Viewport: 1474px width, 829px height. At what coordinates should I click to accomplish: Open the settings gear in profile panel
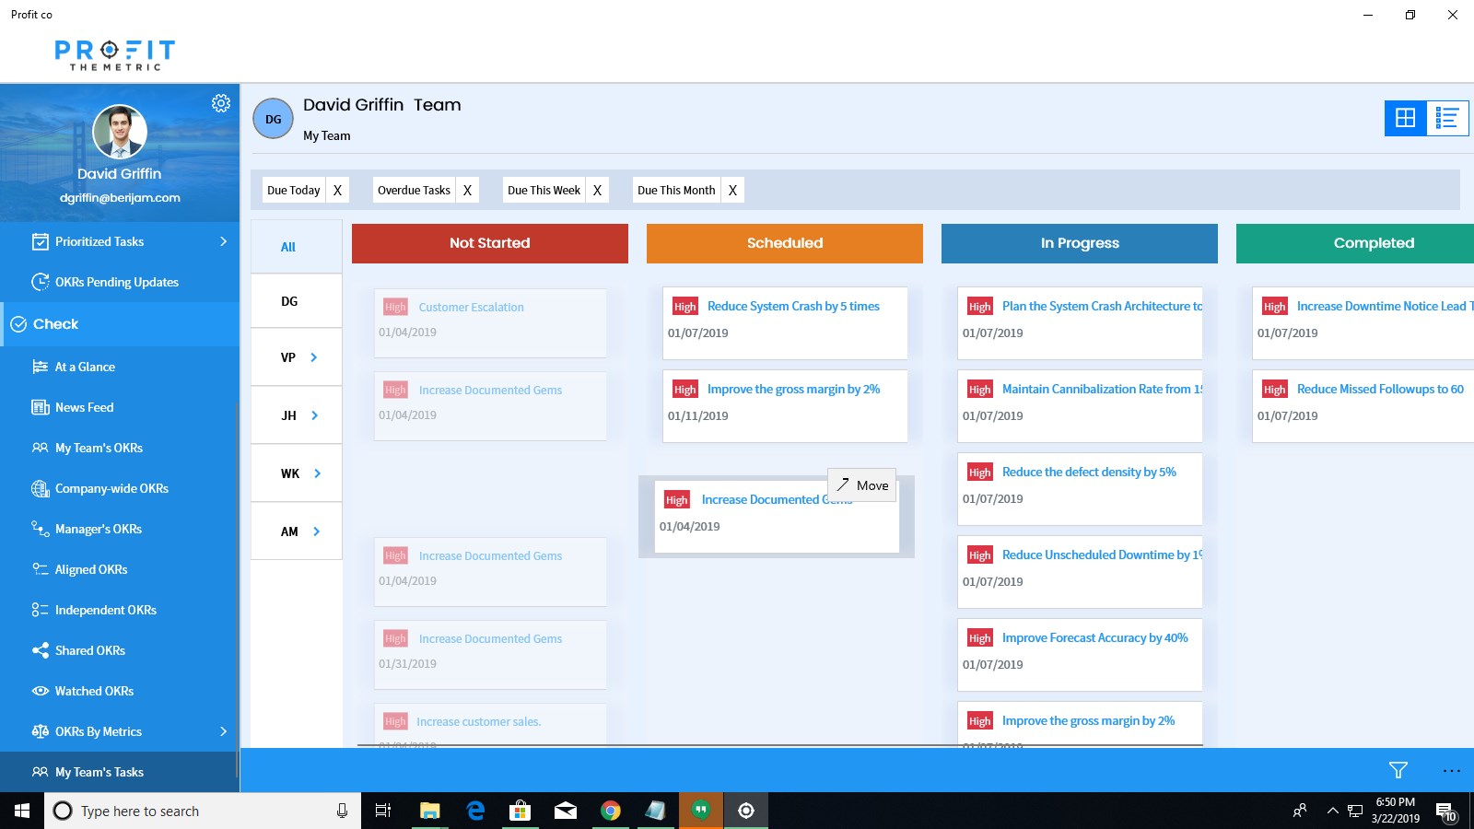point(221,103)
